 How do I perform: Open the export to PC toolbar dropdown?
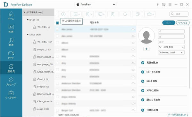tap(100, 14)
